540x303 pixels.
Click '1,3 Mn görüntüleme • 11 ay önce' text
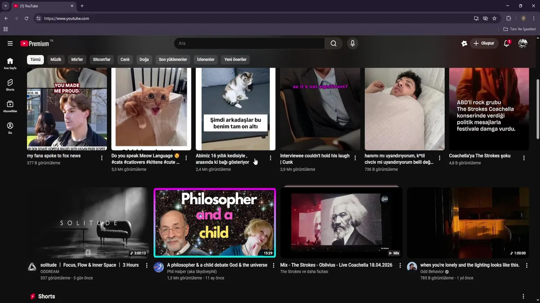[195, 278]
